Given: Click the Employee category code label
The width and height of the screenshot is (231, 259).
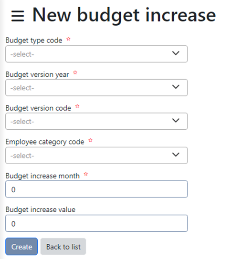Looking at the screenshot, I should pos(45,142).
